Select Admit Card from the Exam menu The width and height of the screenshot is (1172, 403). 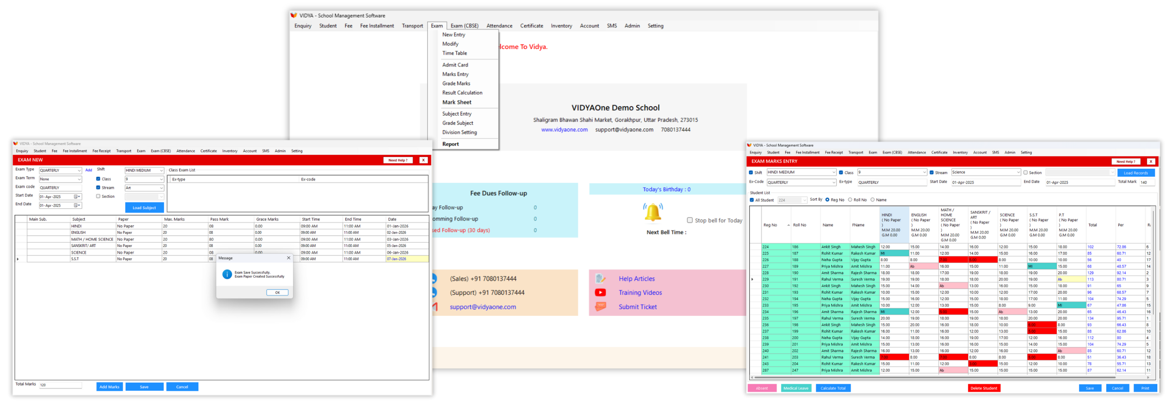point(455,65)
